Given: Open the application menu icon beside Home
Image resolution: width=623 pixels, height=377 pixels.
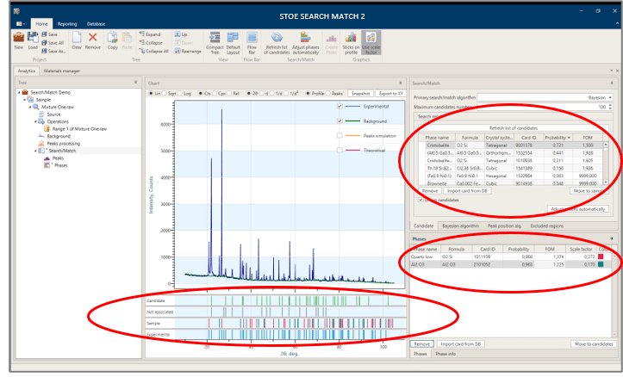Looking at the screenshot, I should point(20,24).
